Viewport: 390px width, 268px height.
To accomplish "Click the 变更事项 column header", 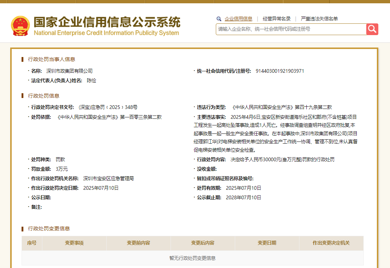I will pyautogui.click(x=74, y=243).
